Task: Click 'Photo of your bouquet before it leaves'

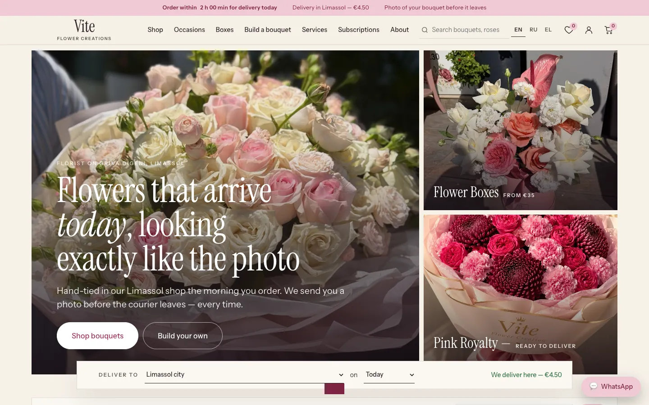Action: (x=435, y=8)
